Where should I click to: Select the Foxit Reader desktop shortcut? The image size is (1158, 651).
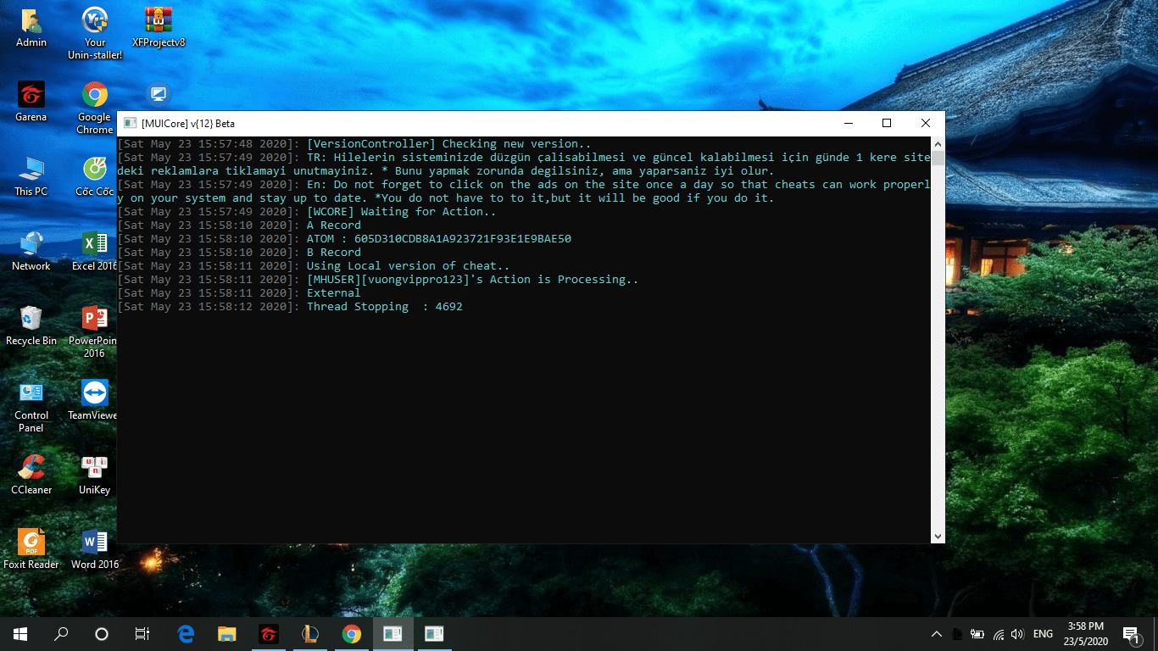[x=31, y=549]
